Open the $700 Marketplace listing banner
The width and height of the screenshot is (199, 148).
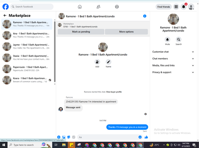(103, 25)
